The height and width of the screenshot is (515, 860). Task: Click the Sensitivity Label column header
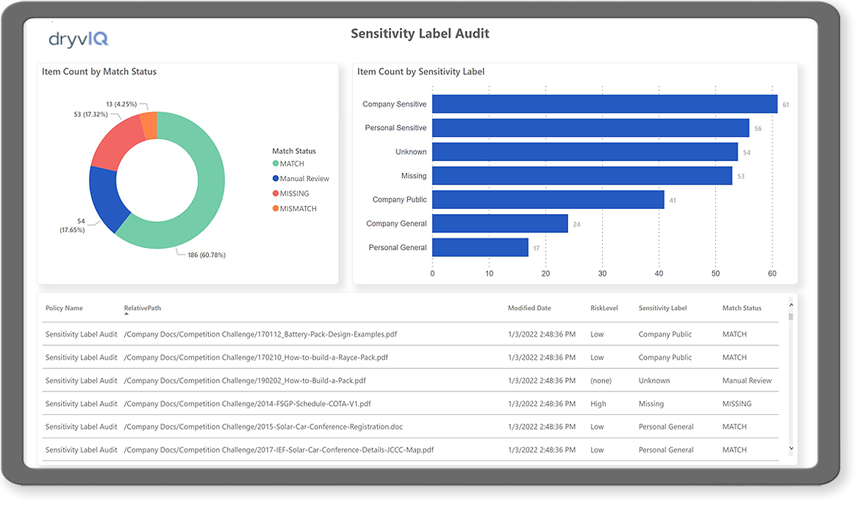[662, 308]
